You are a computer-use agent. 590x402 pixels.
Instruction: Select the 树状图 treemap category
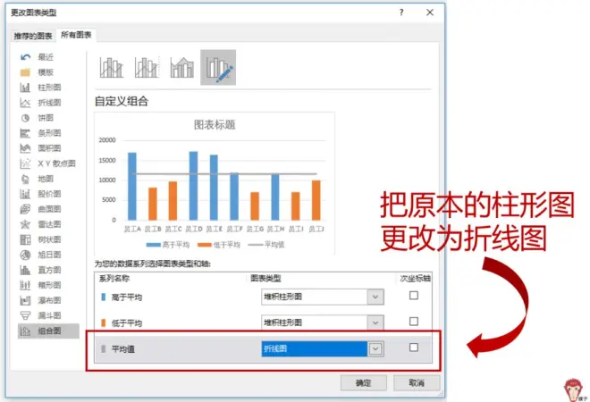(x=40, y=239)
